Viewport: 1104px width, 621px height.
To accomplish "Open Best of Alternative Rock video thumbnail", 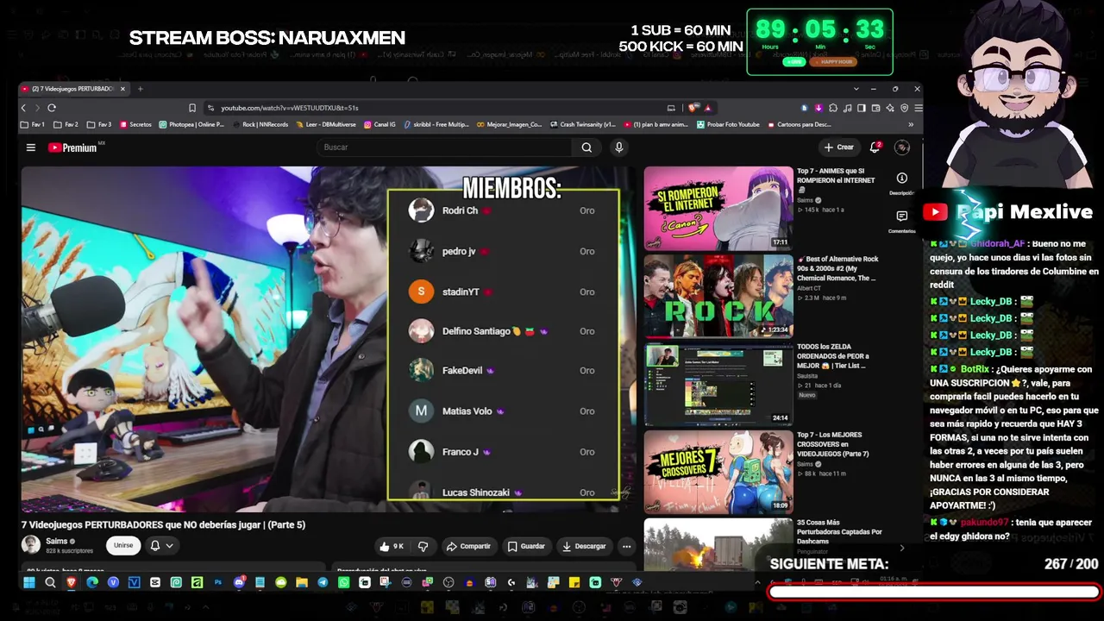I will click(x=718, y=296).
